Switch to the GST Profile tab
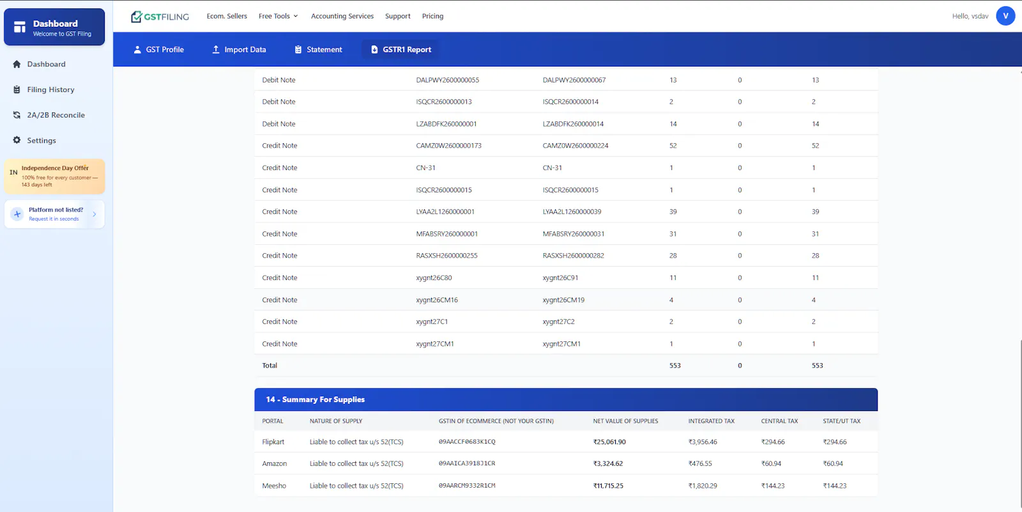Viewport: 1022px width, 512px height. click(x=158, y=49)
